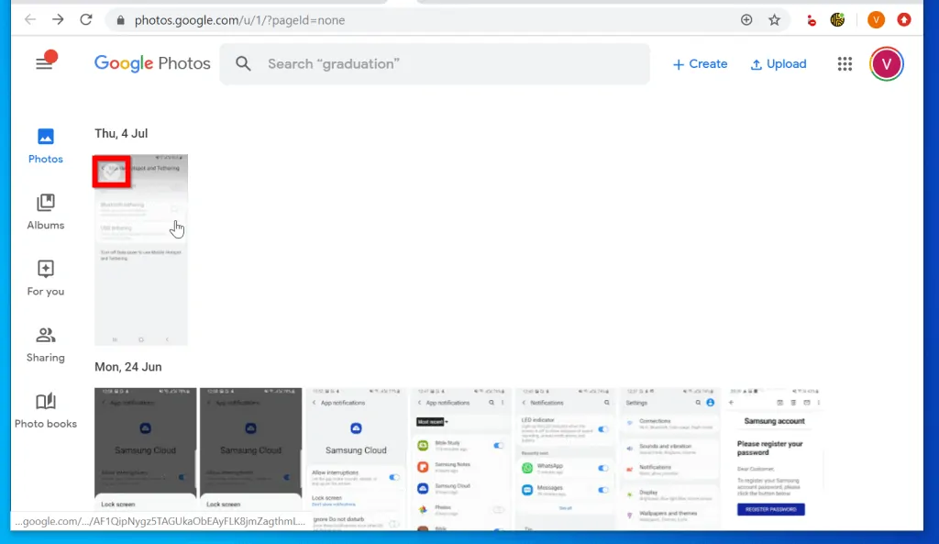This screenshot has height=544, width=939.
Task: Click the Upload button
Action: tap(779, 64)
